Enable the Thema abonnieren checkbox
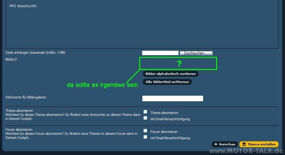 145,112
